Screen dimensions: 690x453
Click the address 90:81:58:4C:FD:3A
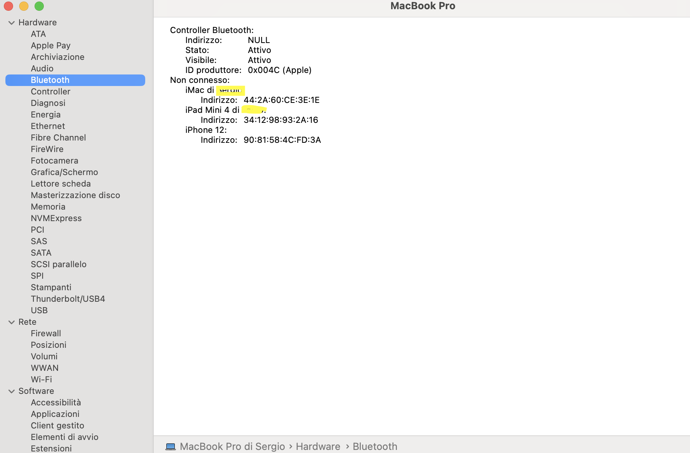point(282,140)
